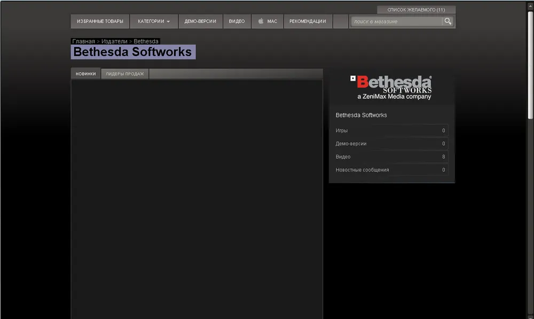The width and height of the screenshot is (534, 319).
Task: Go to the ВИДЕО navigation section
Action: (x=237, y=21)
